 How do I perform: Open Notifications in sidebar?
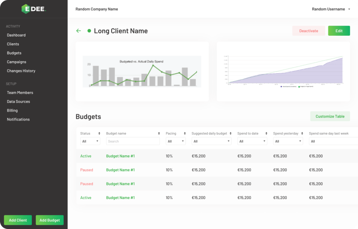click(x=18, y=119)
